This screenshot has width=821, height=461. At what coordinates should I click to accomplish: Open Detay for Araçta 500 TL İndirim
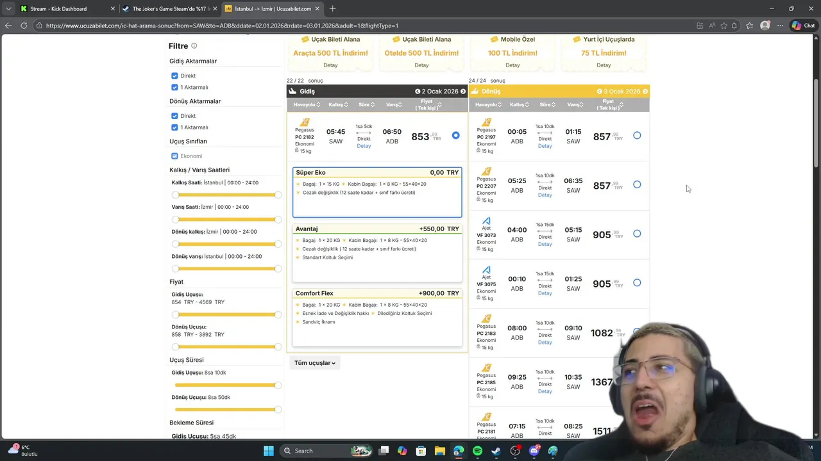pyautogui.click(x=330, y=65)
